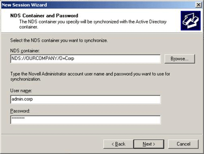Focus the Password input field
Screen dimensions: 204x154
[x=86, y=120]
